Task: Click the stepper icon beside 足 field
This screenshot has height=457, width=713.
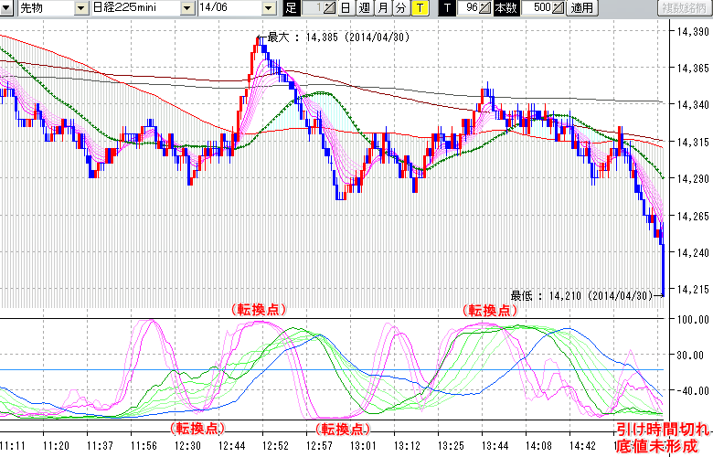Action: click(328, 8)
